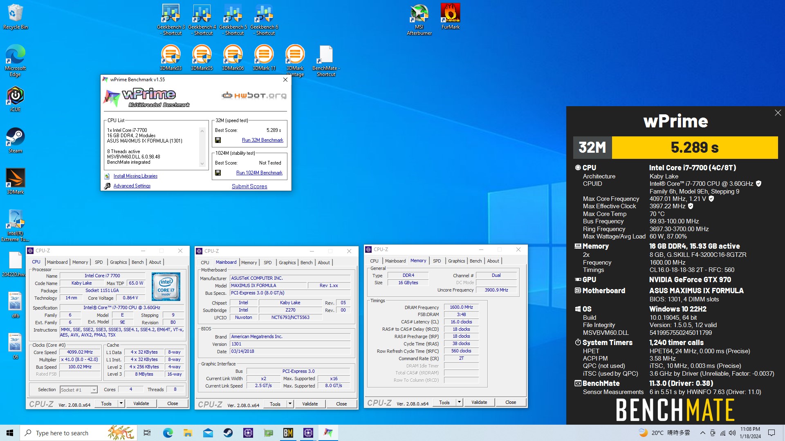Click Submit Scores link in wPrime

[x=249, y=186]
